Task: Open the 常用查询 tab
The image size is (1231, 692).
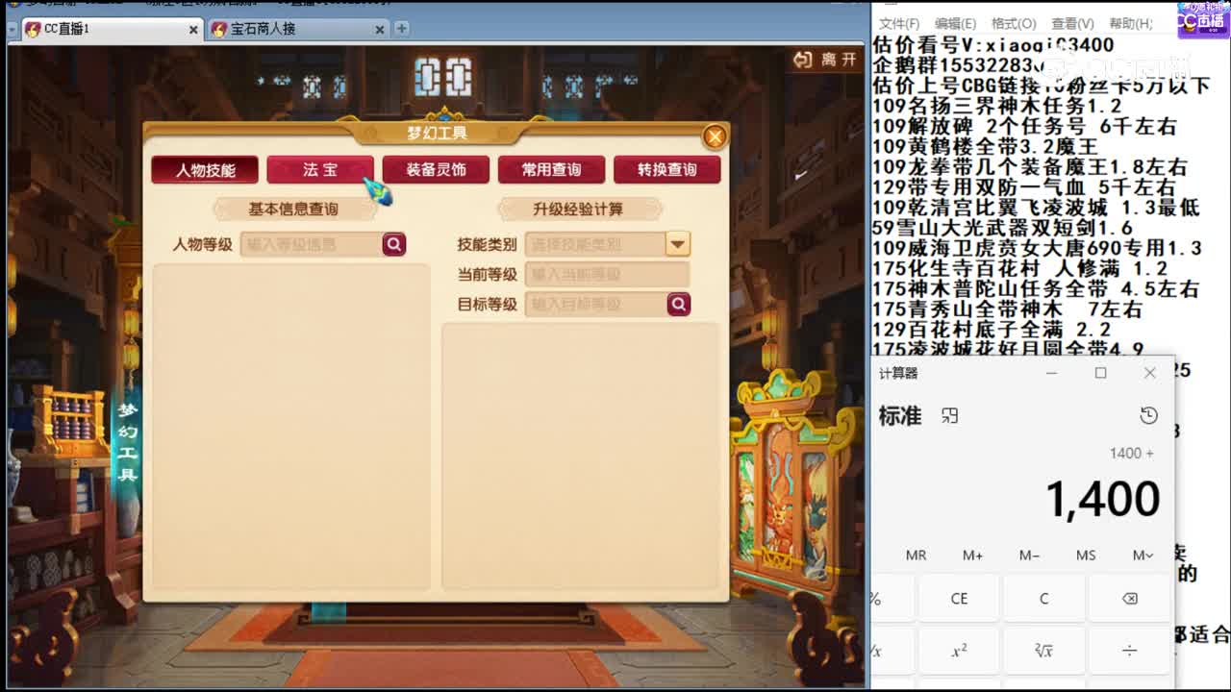Action: pyautogui.click(x=551, y=170)
